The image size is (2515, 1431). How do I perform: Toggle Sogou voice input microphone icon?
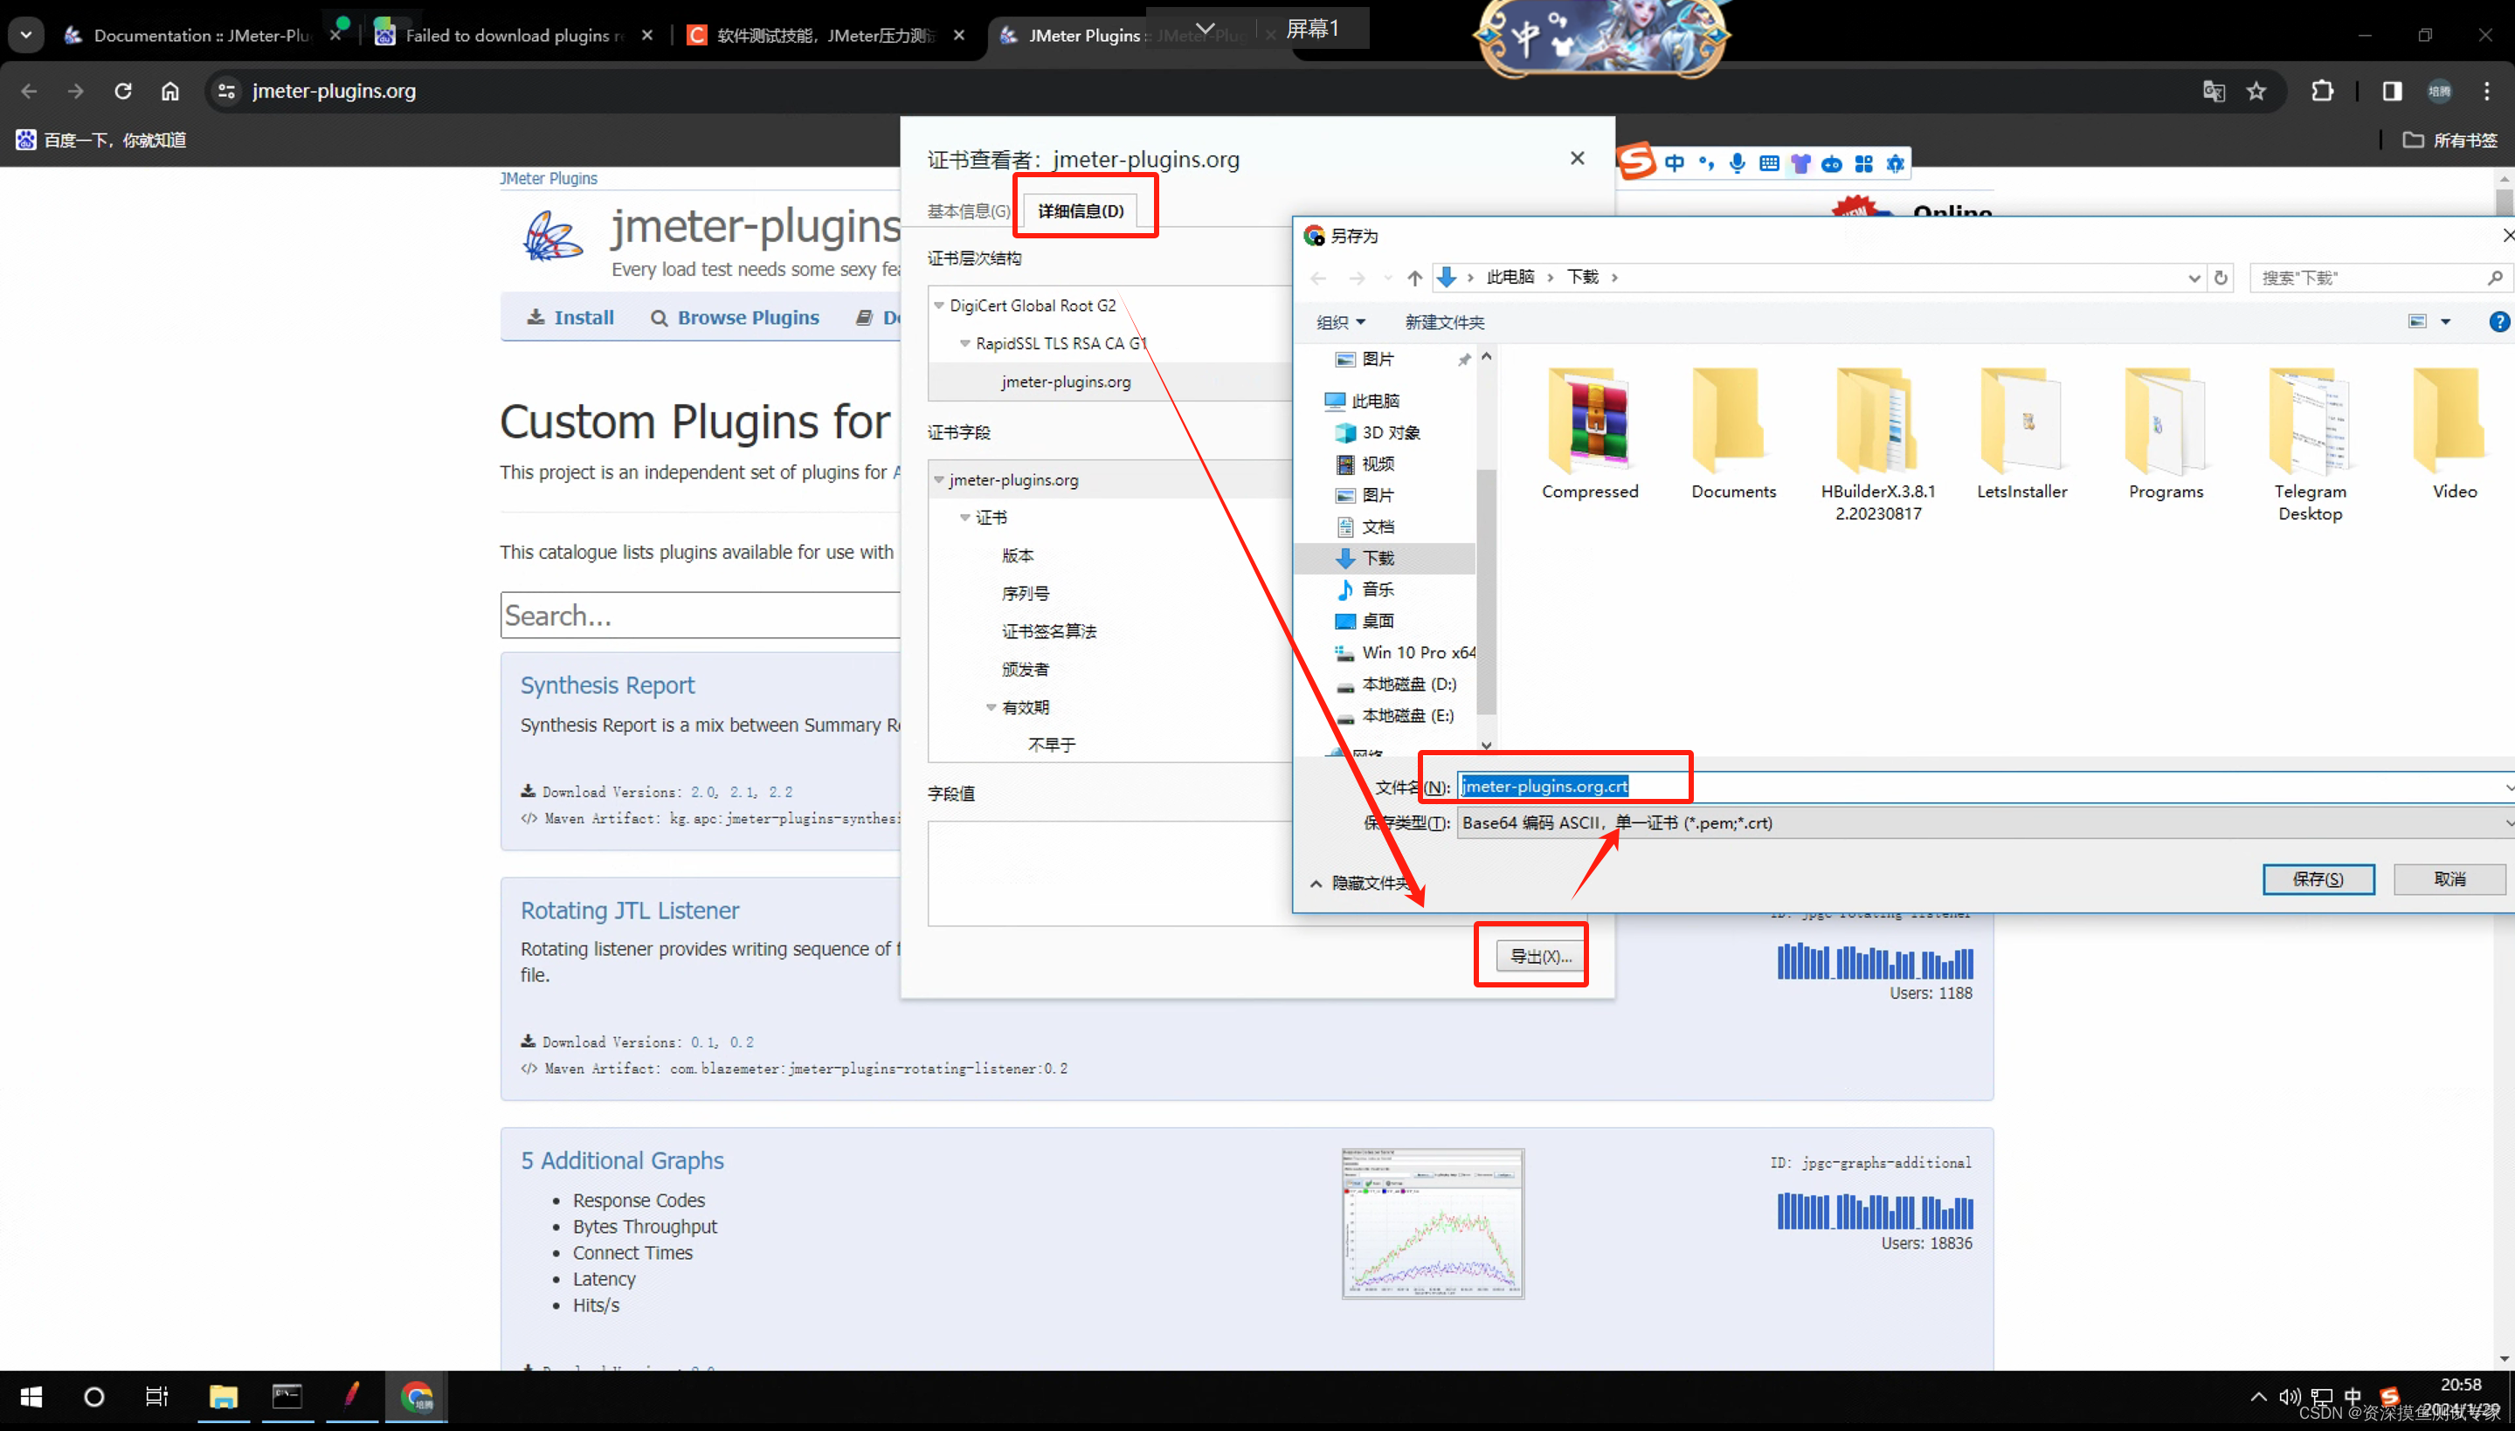coord(1738,163)
